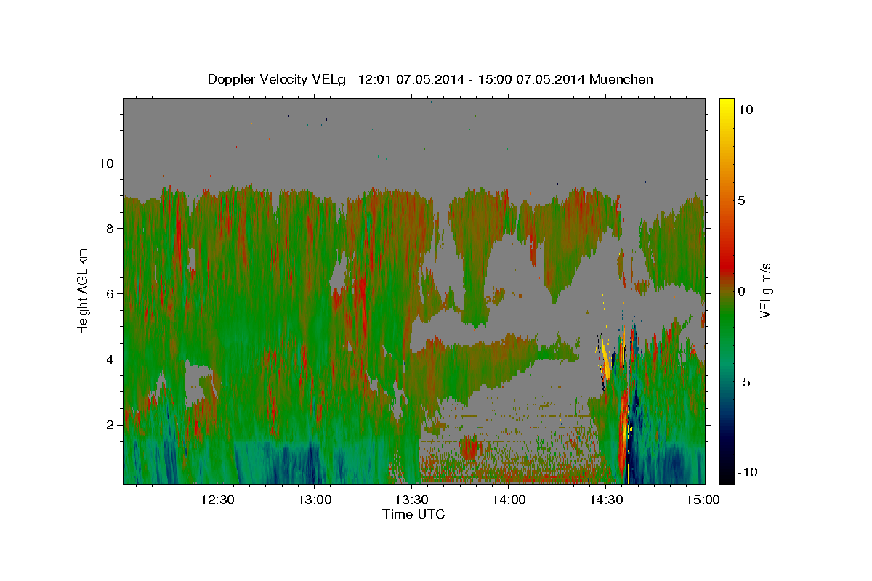Click the 'Time UTC' axis label
Viewport: 872px width, 581px height.
(413, 514)
